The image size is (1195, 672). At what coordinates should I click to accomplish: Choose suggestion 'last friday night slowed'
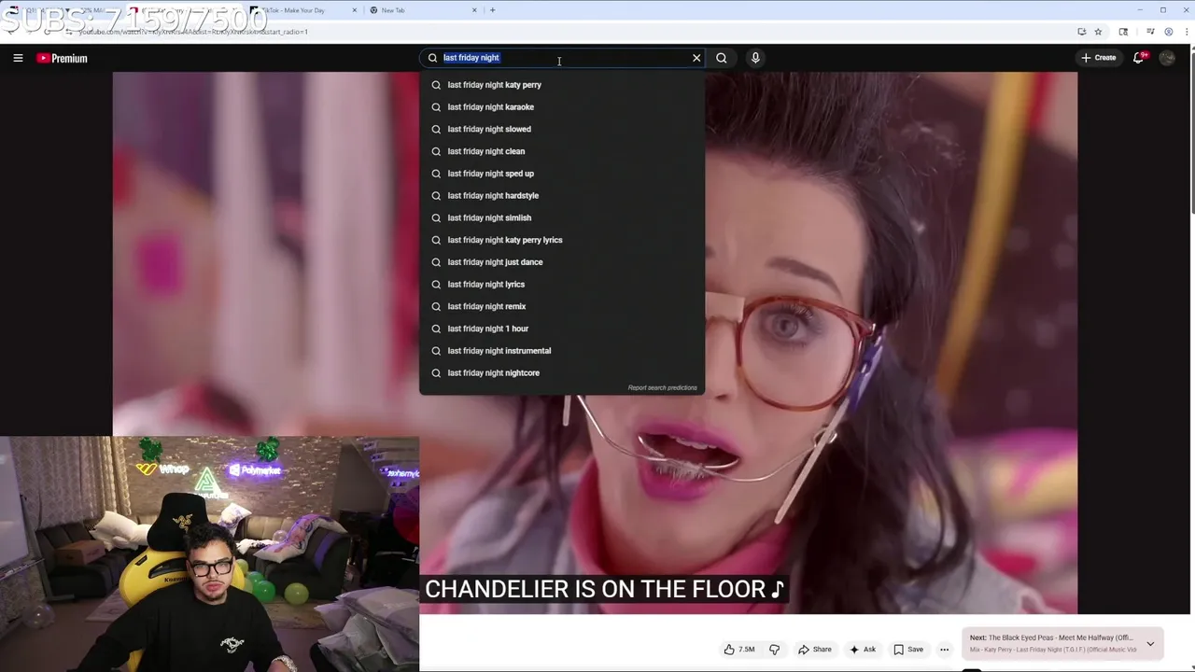click(x=562, y=129)
